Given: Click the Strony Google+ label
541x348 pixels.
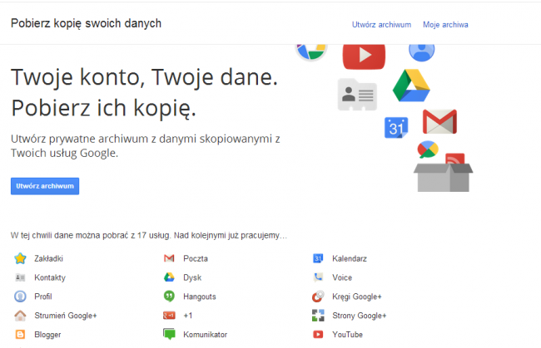Looking at the screenshot, I should (360, 316).
